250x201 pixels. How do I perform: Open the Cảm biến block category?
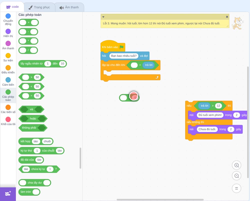[8, 82]
